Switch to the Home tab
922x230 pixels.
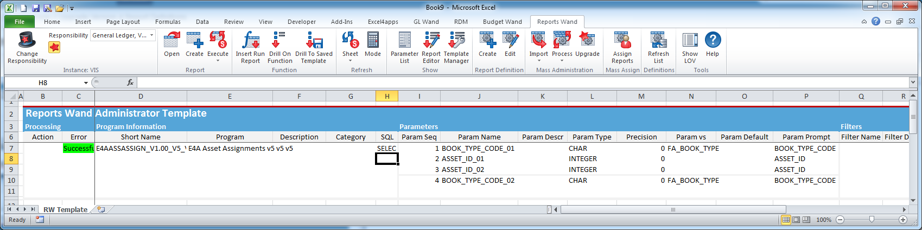point(52,22)
